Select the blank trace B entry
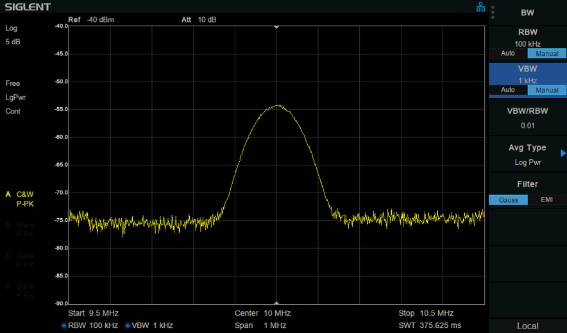Viewport: 567px width, 333px height. [x=21, y=230]
